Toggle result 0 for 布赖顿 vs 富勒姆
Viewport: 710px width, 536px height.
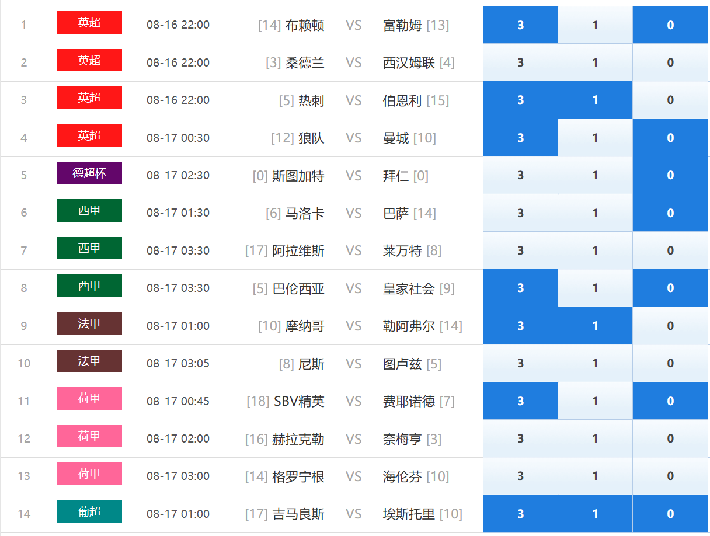(x=670, y=25)
